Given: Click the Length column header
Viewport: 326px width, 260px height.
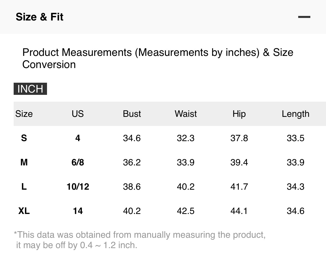Looking at the screenshot, I should (x=295, y=114).
